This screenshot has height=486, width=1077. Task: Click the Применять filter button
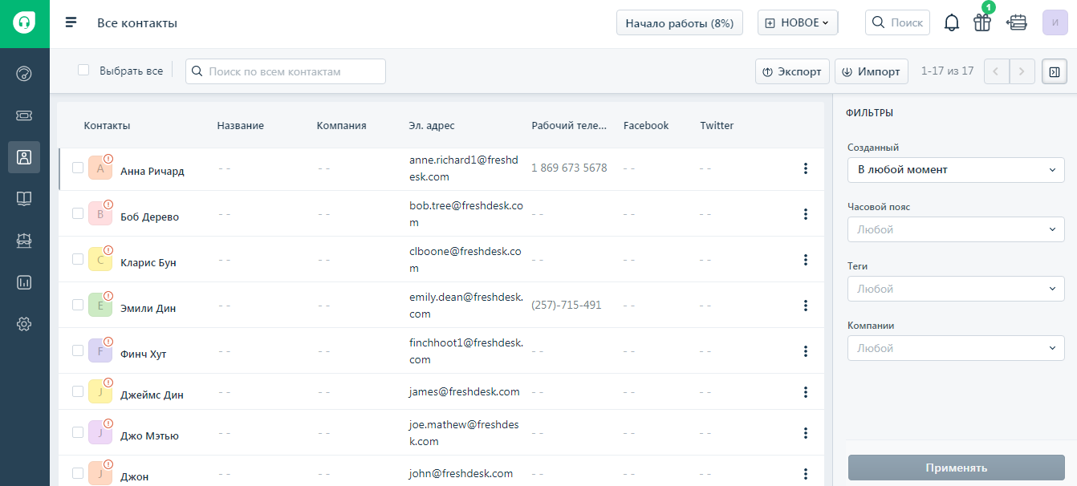[x=956, y=468]
